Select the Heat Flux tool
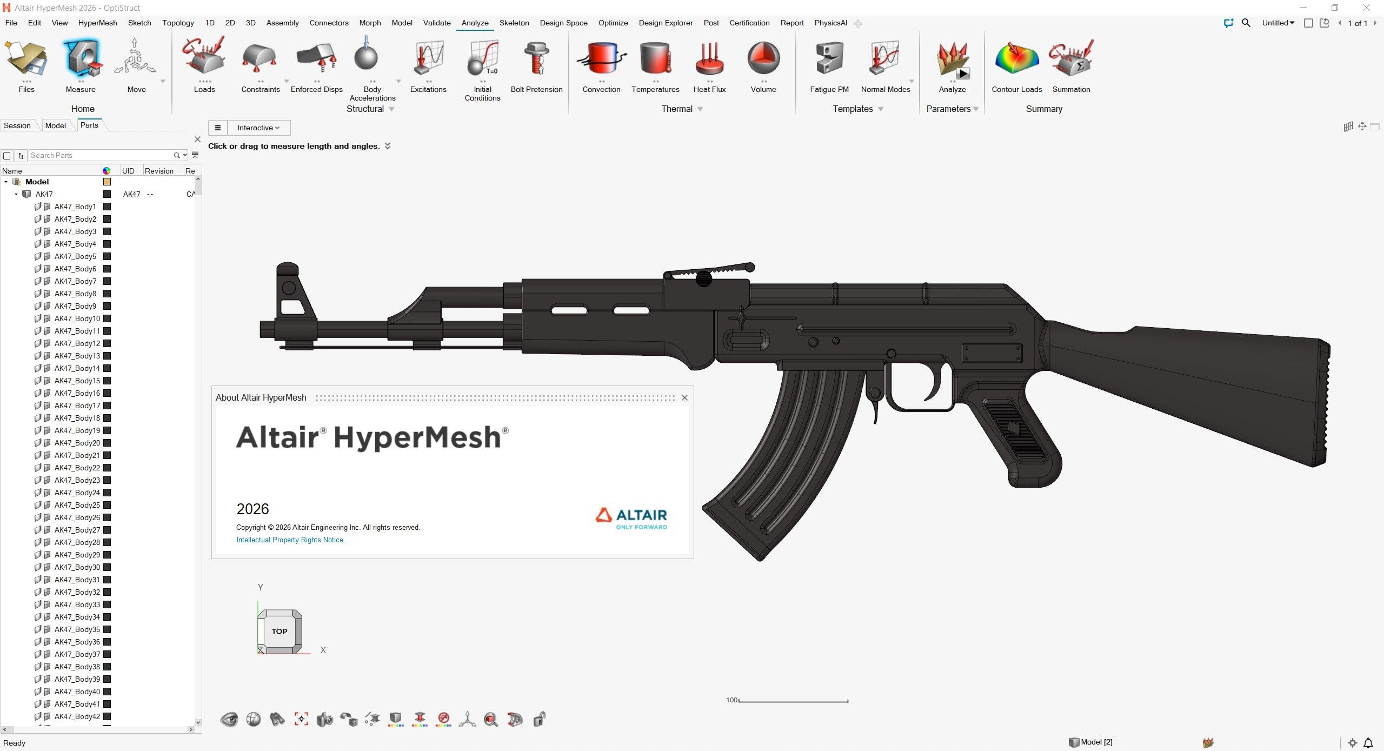1384x751 pixels. (709, 65)
